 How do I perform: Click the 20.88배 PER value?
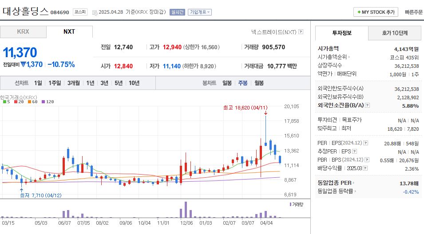(x=393, y=144)
